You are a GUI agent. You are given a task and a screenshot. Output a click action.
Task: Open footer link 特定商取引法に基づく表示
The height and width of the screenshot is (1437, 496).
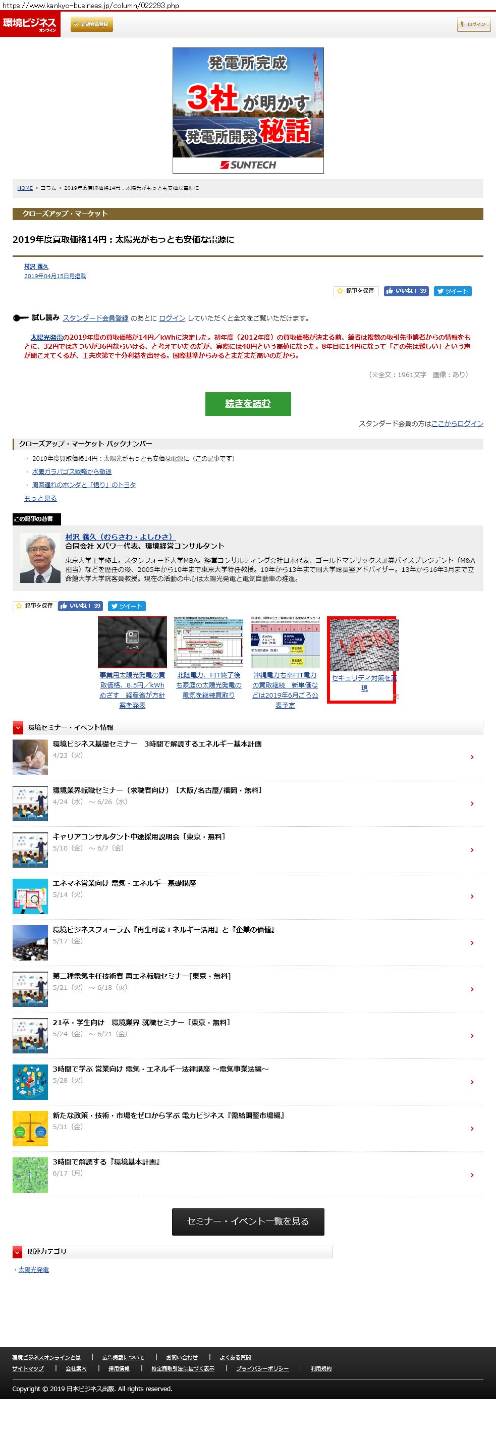tap(183, 1368)
